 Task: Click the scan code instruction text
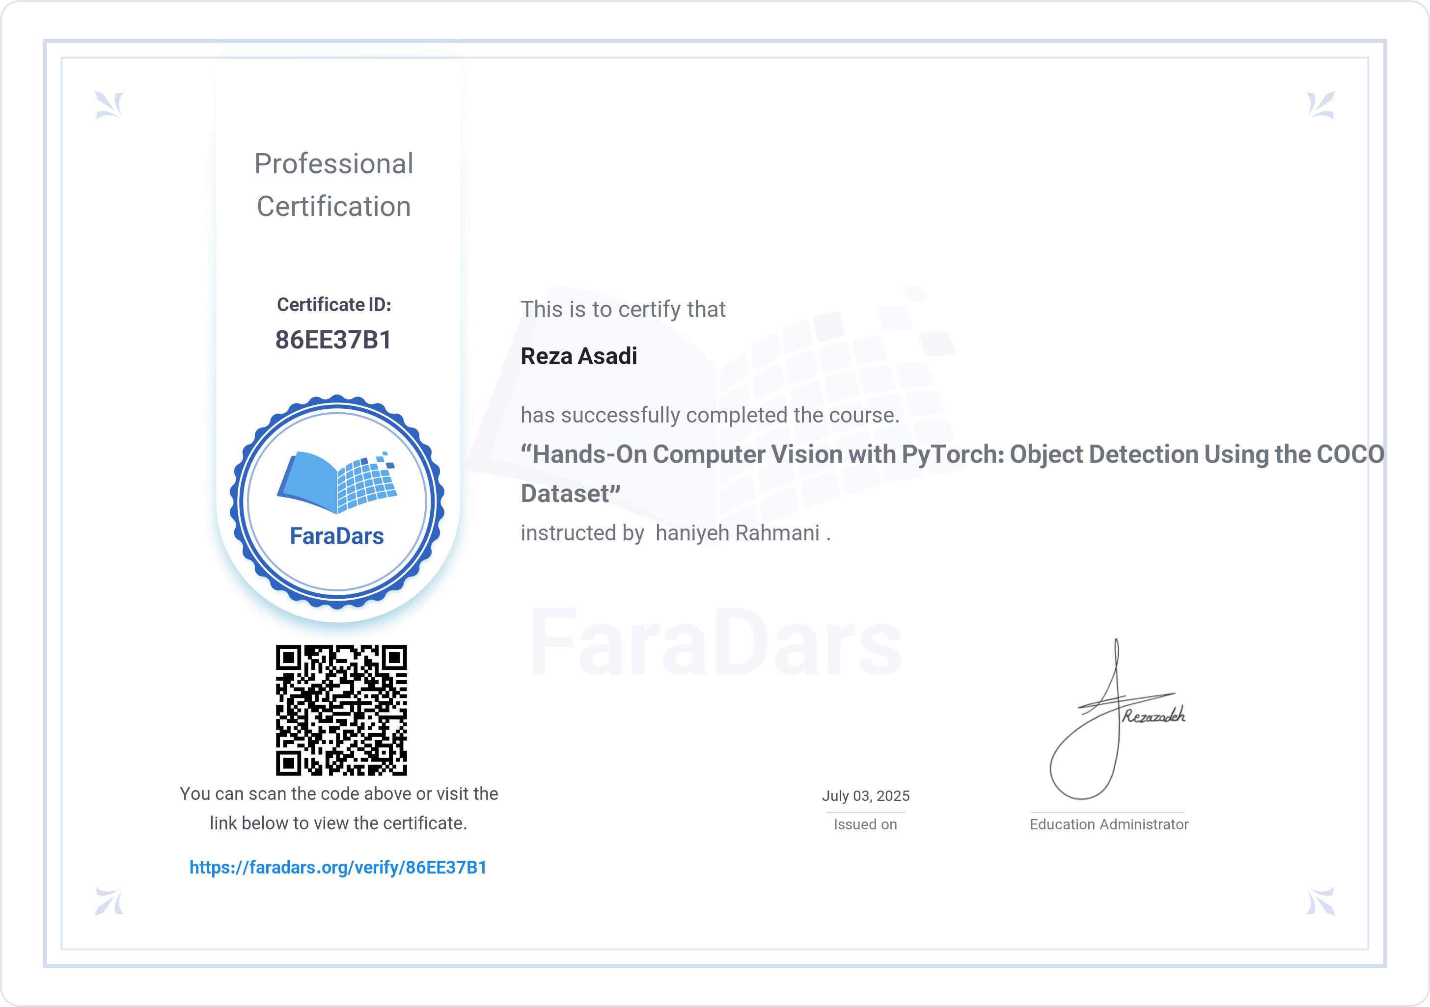point(338,808)
